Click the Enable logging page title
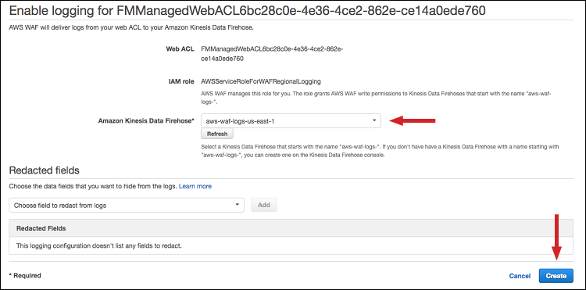Viewport: 586px width, 290px height. point(247,10)
